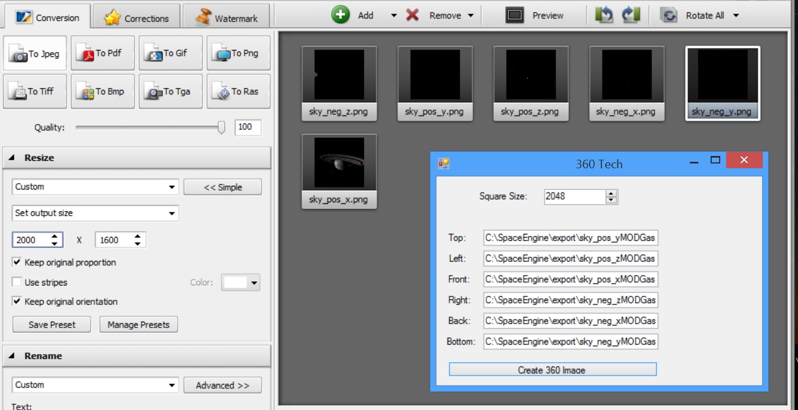
Task: Click the Square Size field showing 2048
Action: click(x=575, y=196)
